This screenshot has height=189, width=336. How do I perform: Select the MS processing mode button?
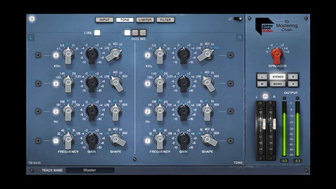[x=143, y=33]
